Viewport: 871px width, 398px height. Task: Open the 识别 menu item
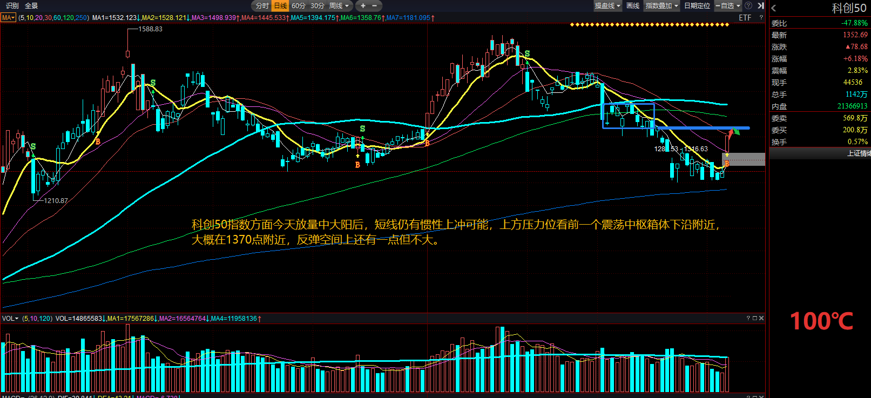tap(12, 6)
